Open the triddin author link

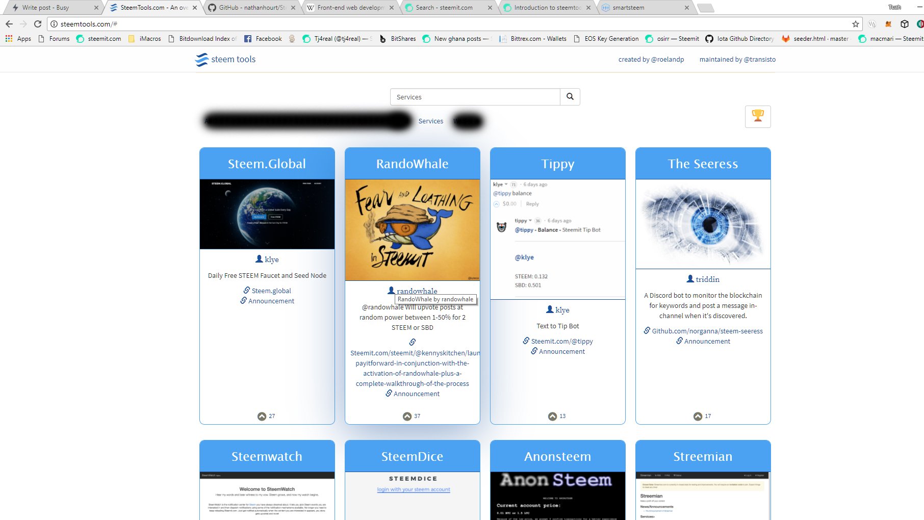pyautogui.click(x=703, y=279)
